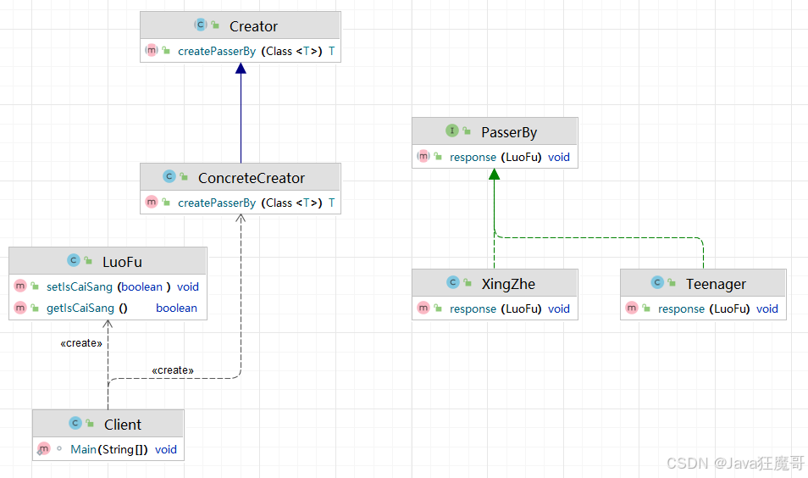Click the public visibility icon next to XingZhe title

tap(468, 282)
